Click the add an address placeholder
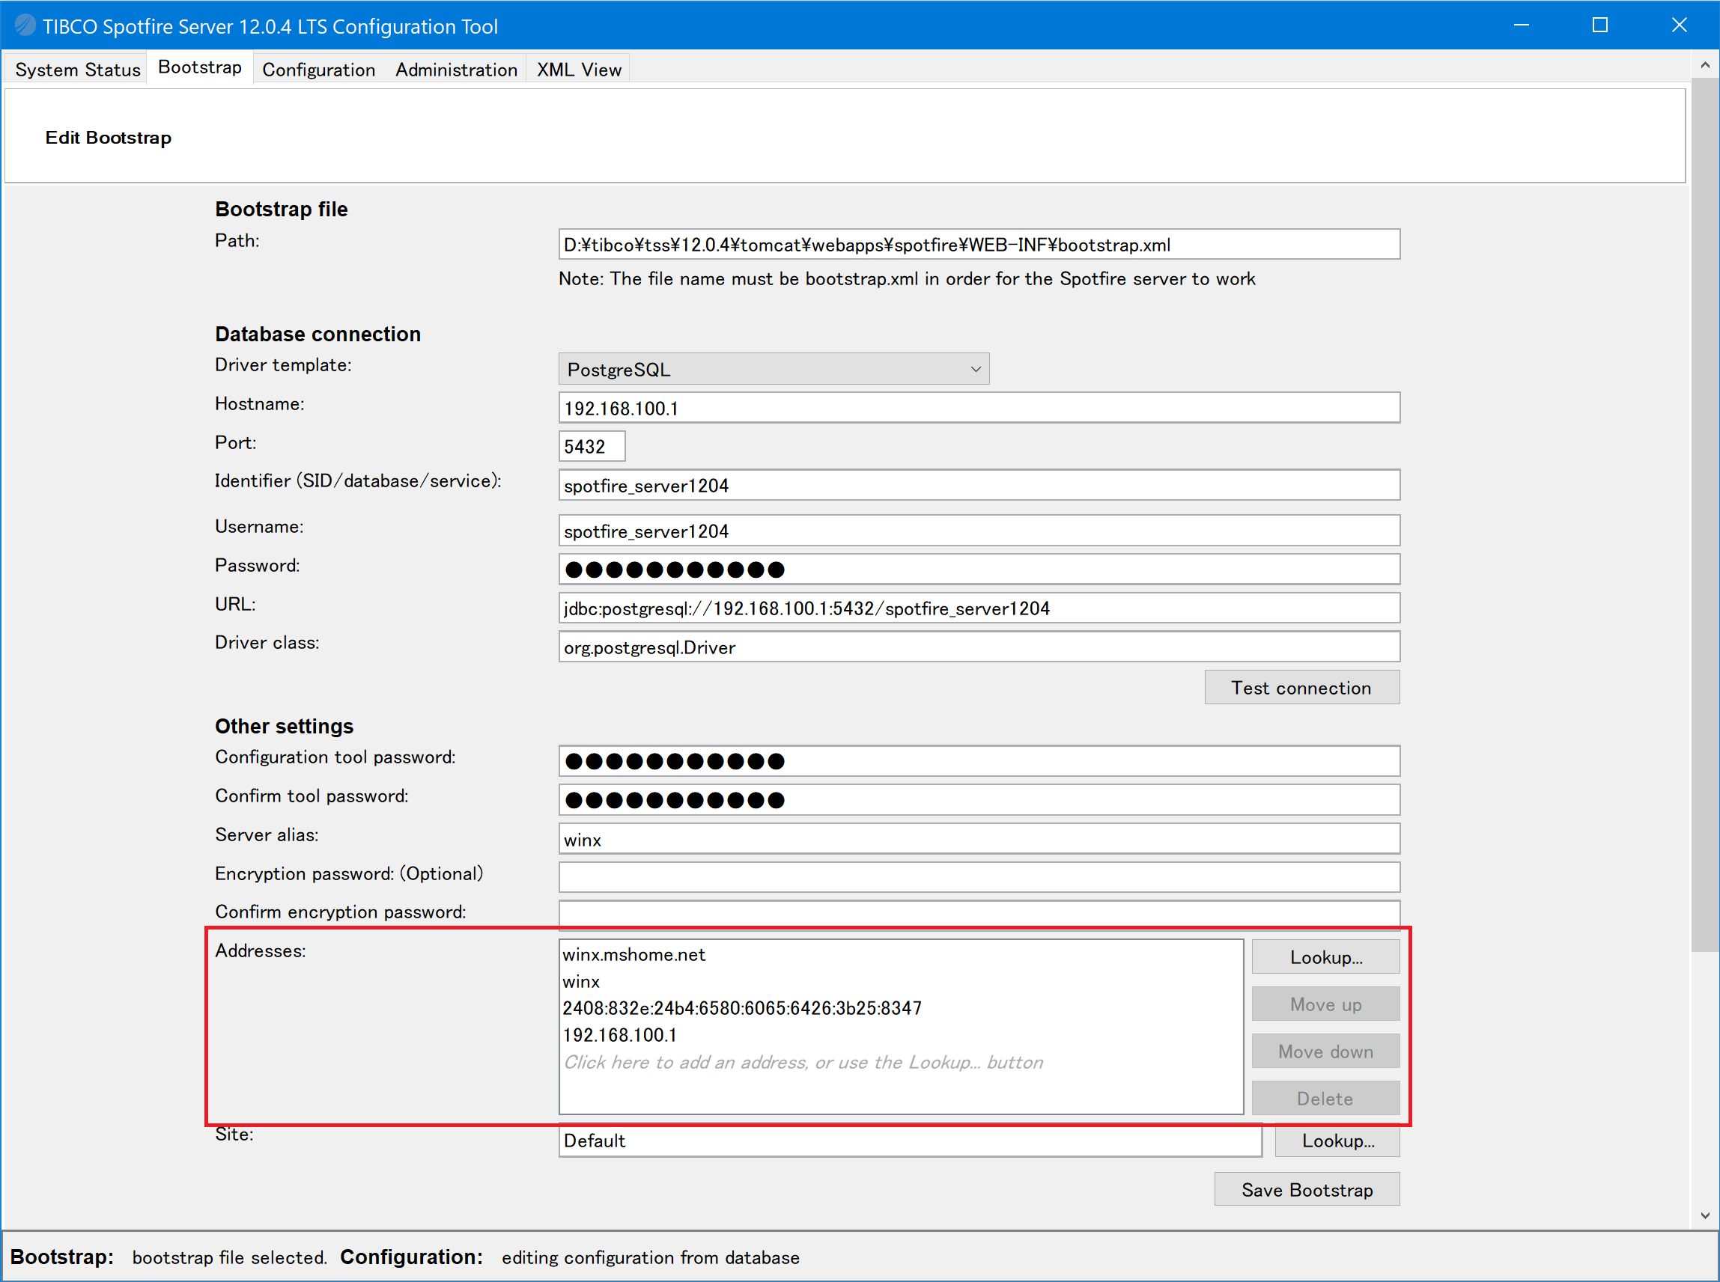Image resolution: width=1720 pixels, height=1282 pixels. [x=901, y=1063]
